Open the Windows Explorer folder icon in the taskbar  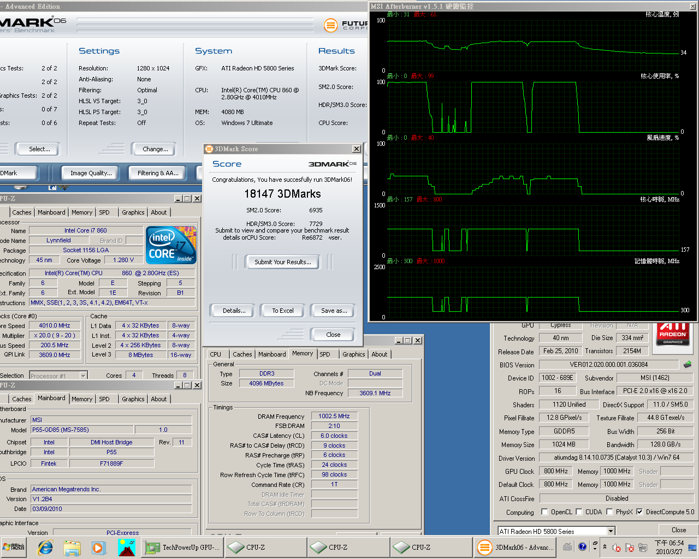point(72,547)
